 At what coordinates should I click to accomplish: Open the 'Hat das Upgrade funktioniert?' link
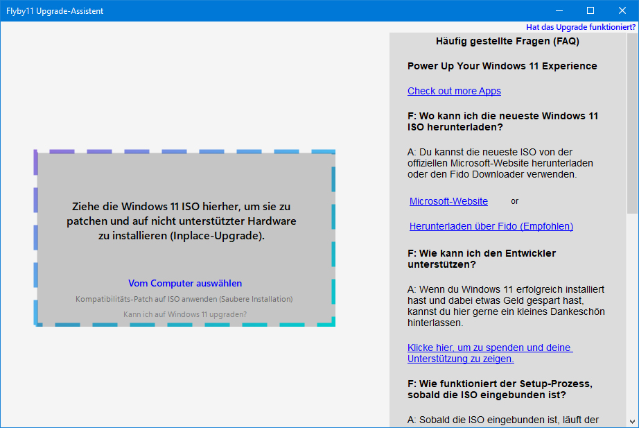581,27
